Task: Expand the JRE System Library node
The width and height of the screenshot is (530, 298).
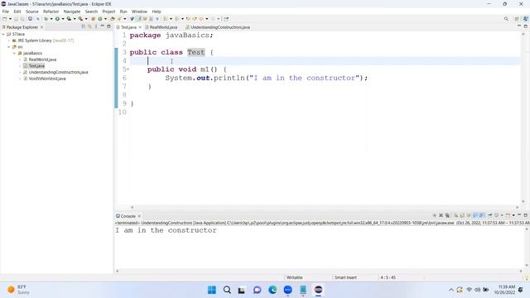Action: (9, 41)
